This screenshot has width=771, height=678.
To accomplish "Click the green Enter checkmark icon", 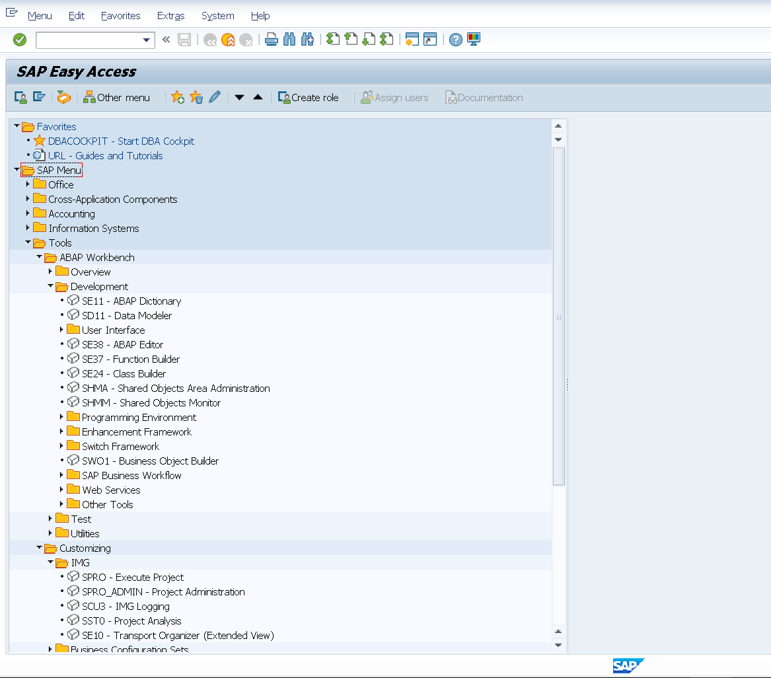I will pos(20,40).
